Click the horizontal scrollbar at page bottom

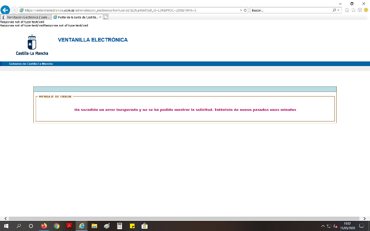pos(185,218)
